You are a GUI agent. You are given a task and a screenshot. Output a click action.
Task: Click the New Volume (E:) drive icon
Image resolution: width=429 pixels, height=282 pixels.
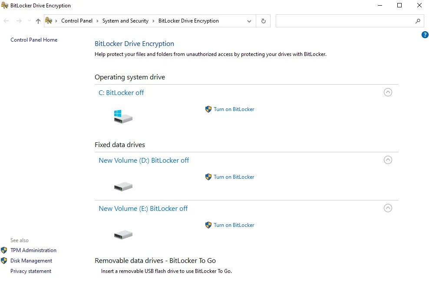click(x=123, y=234)
